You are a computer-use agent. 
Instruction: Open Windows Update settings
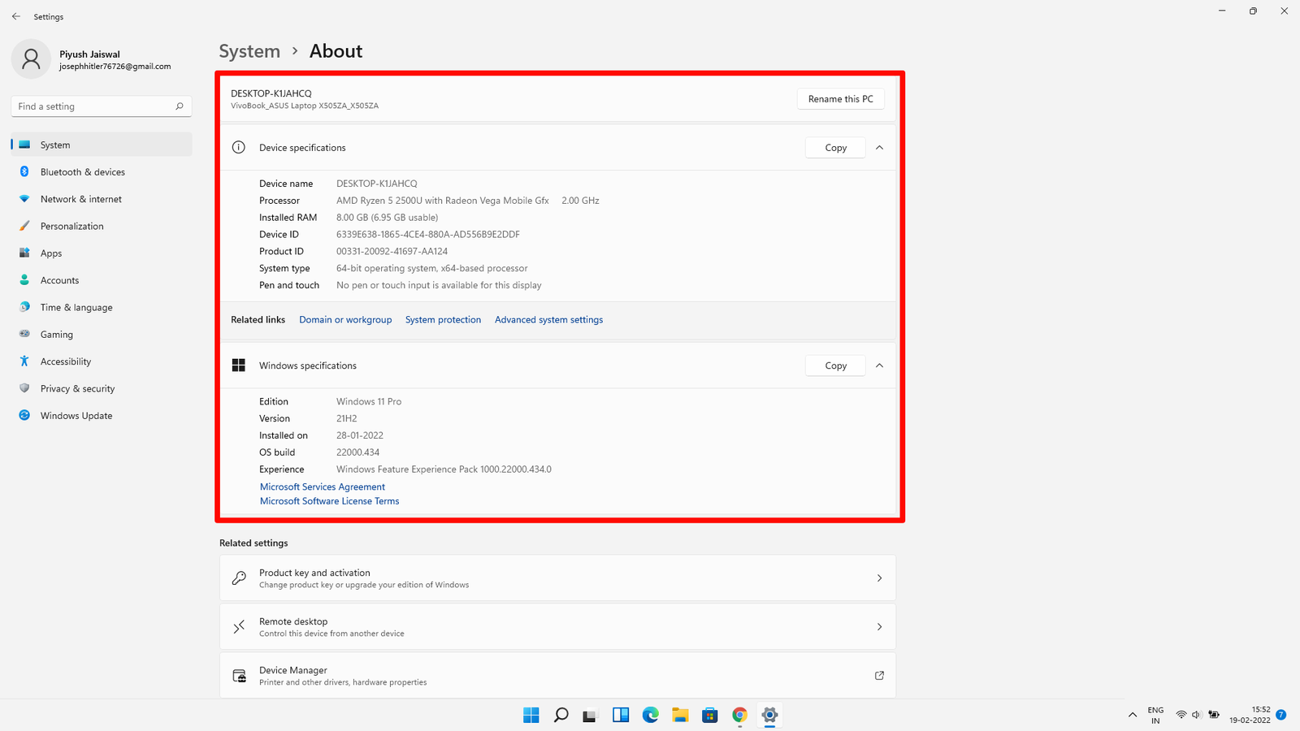(76, 415)
